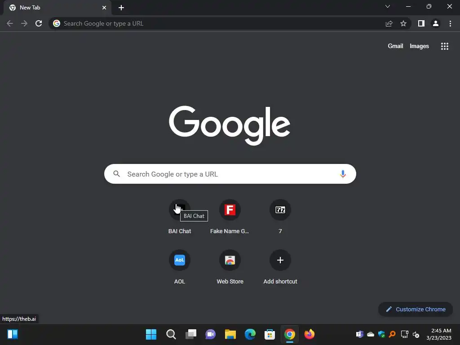Viewport: 460px width, 345px height.
Task: Open the Web Store shortcut
Action: (x=230, y=267)
